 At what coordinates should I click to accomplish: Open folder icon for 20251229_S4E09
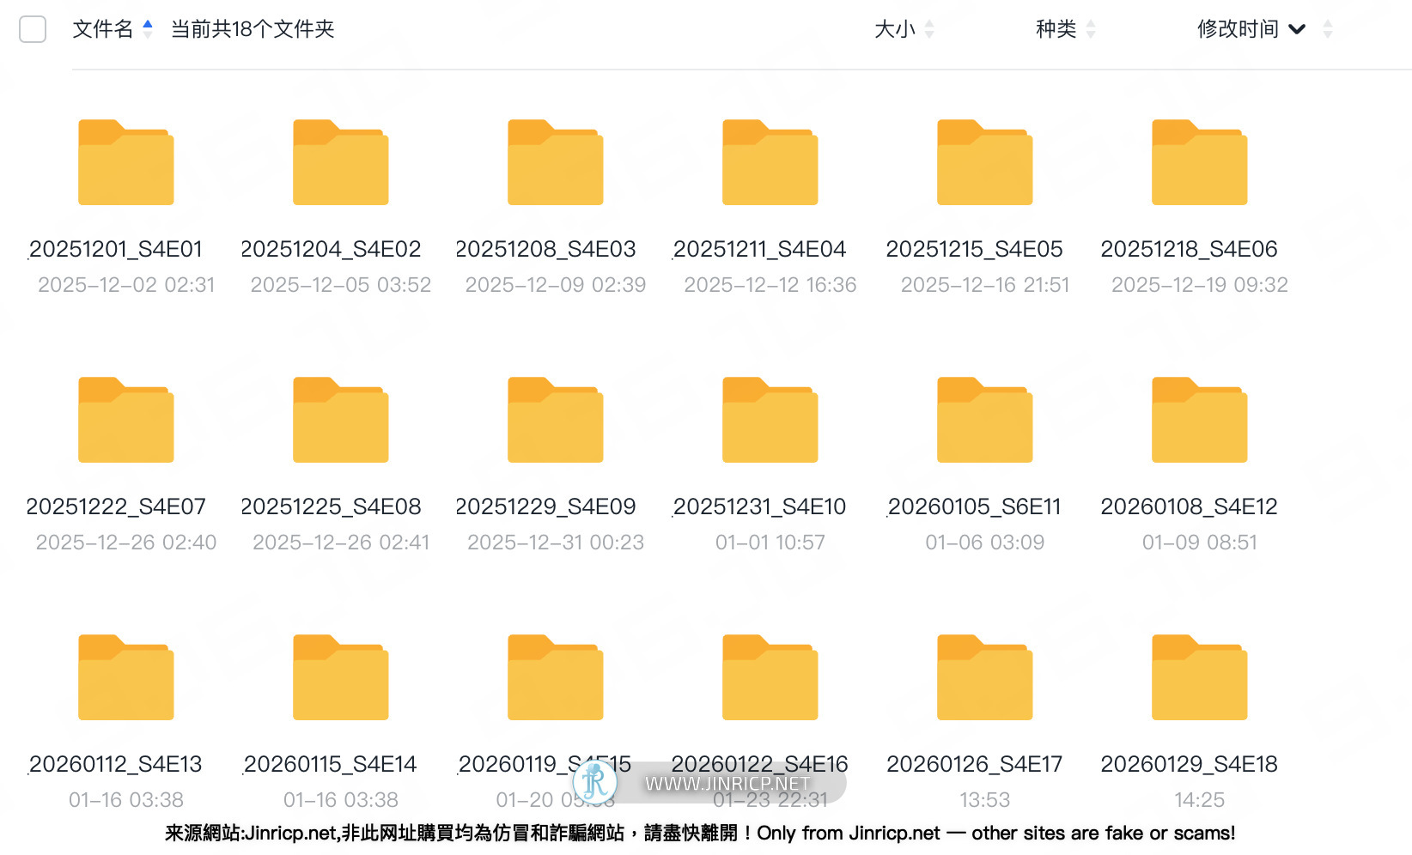555,420
